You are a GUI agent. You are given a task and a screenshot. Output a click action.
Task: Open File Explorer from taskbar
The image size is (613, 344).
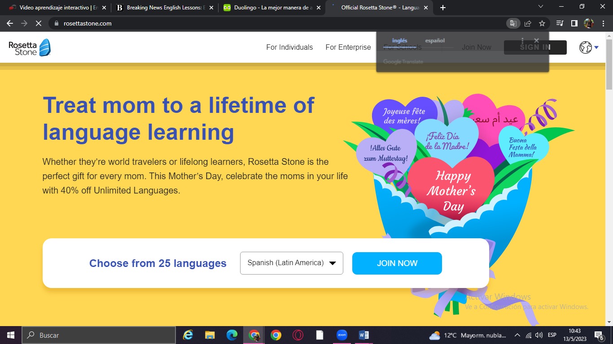[210, 335]
